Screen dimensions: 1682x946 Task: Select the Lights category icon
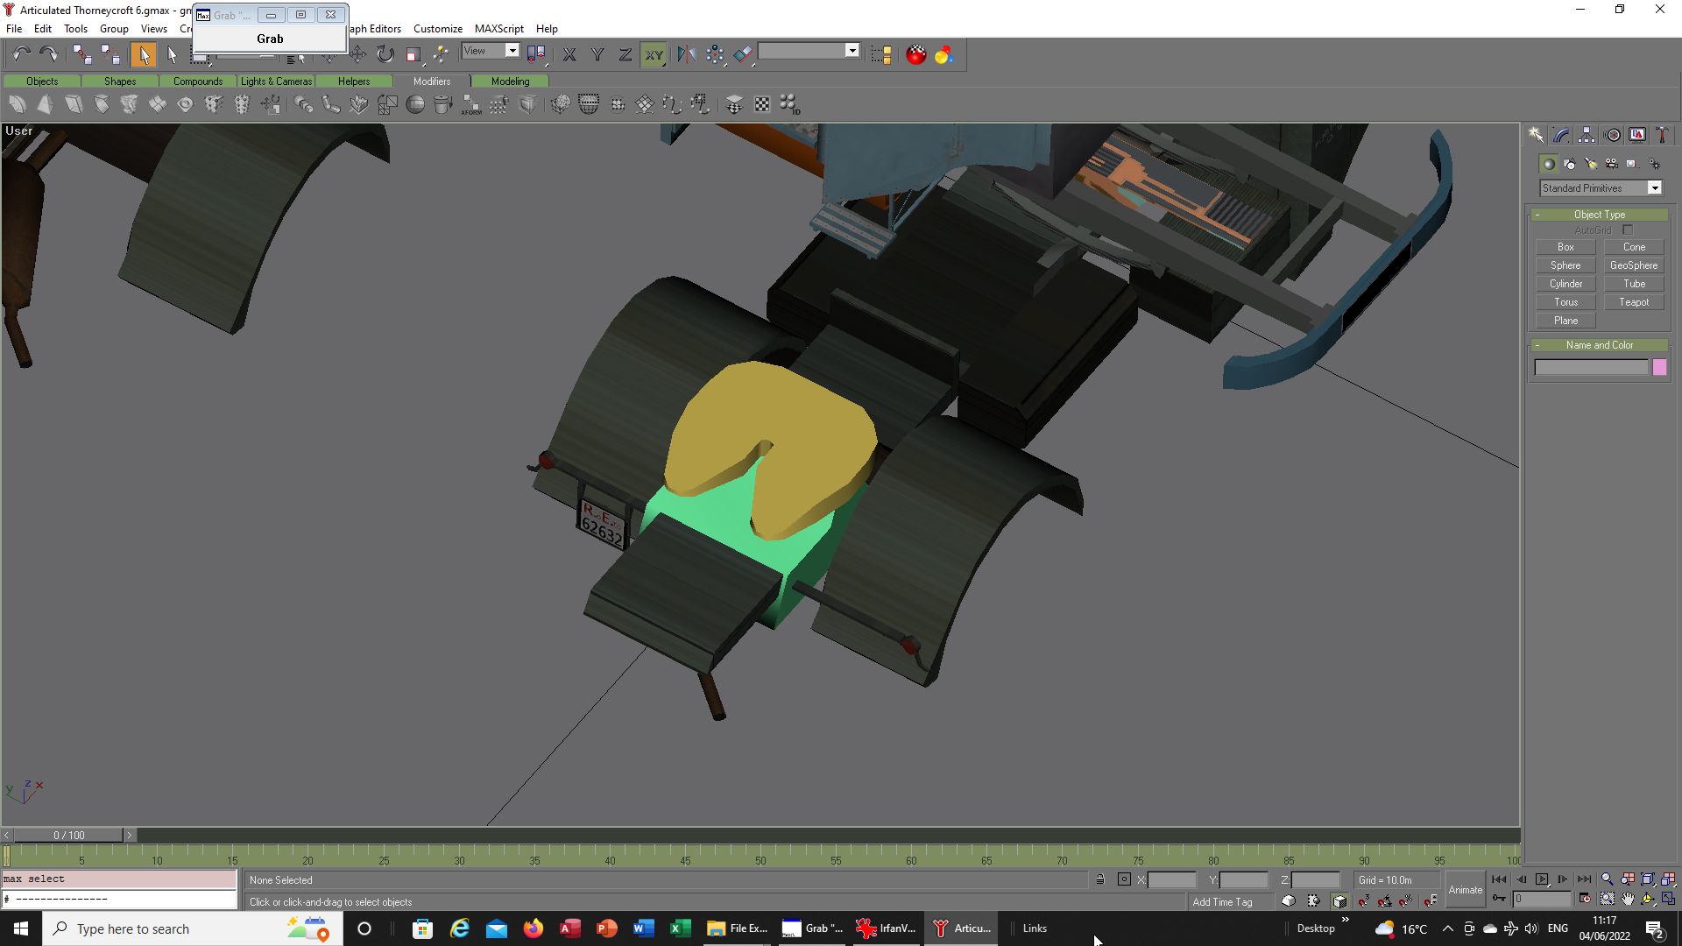[x=1590, y=164]
